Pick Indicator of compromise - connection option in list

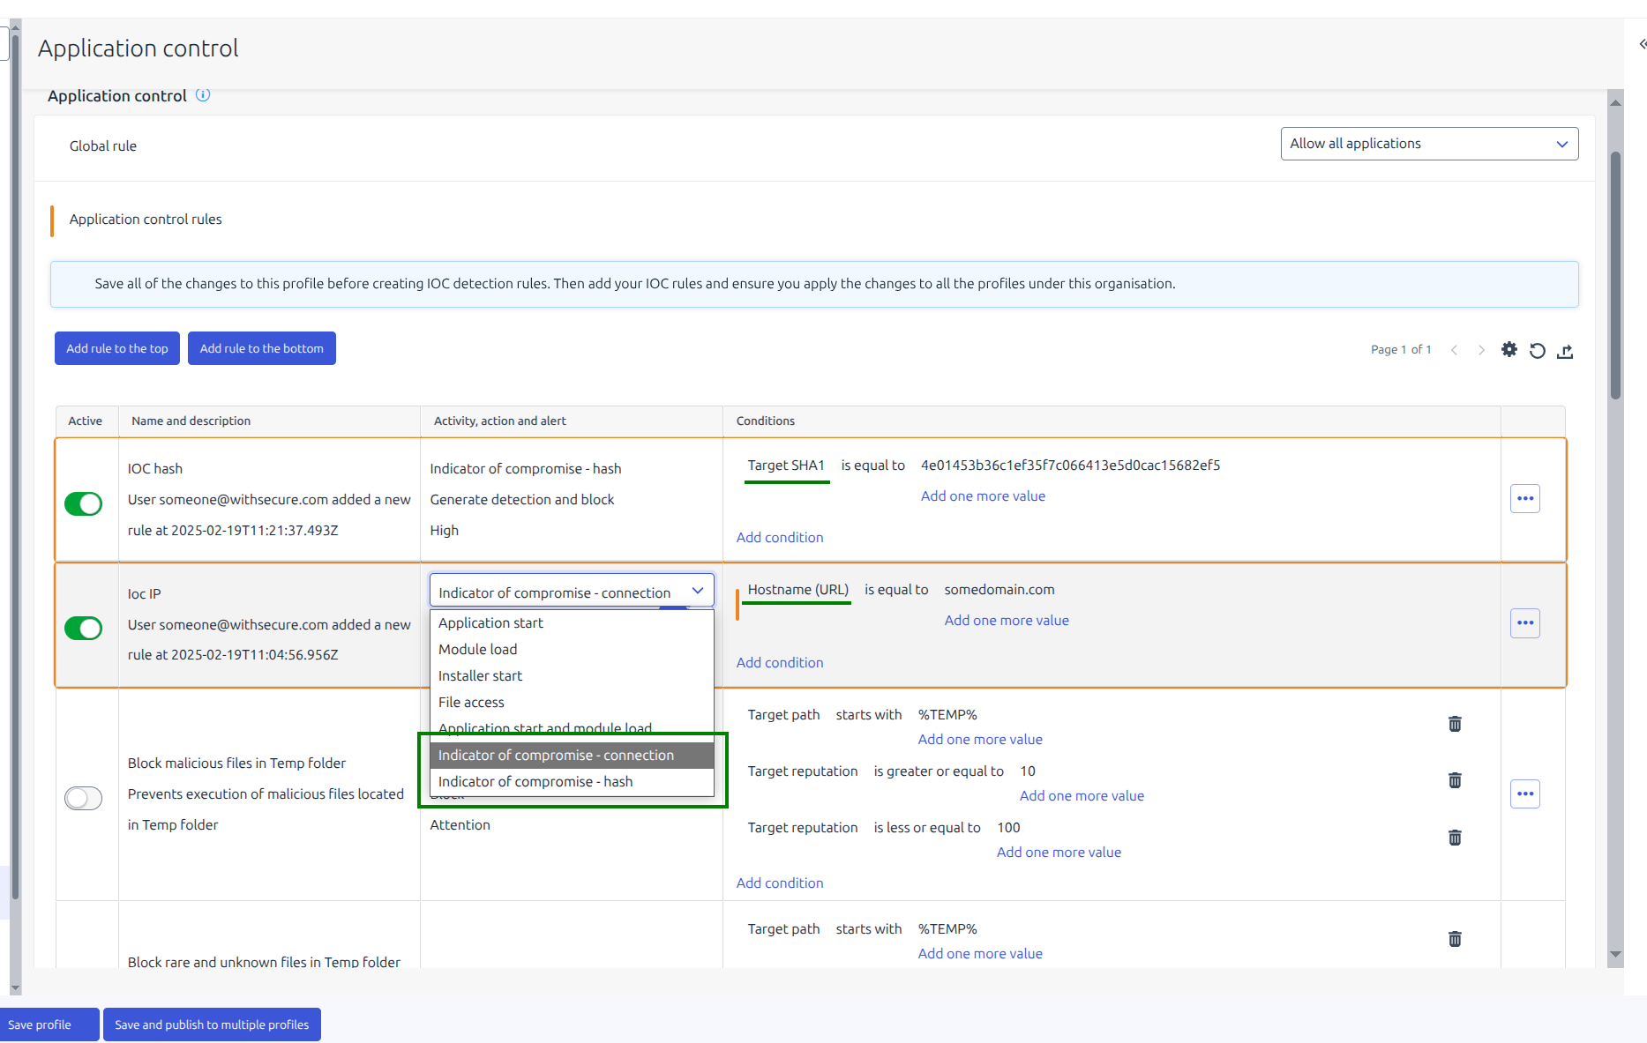[x=572, y=756]
